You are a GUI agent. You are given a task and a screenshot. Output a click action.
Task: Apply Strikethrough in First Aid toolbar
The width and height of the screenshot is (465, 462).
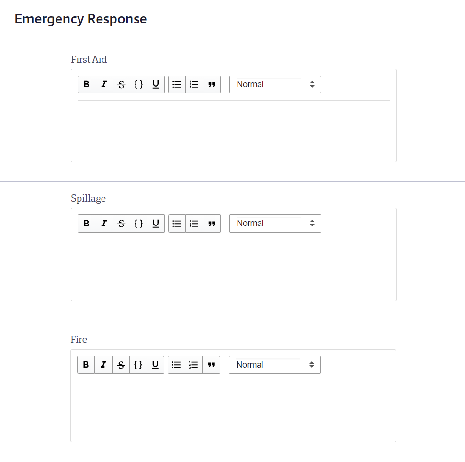coord(121,85)
